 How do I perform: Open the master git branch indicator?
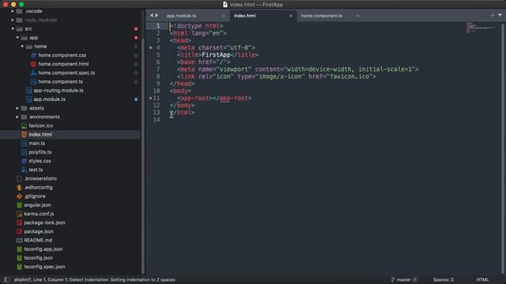coord(404,280)
